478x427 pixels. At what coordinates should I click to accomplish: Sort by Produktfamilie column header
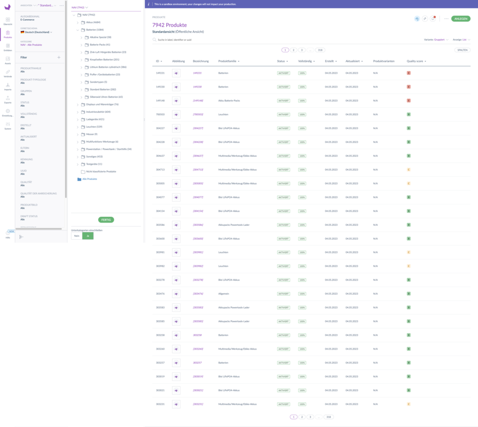(229, 61)
